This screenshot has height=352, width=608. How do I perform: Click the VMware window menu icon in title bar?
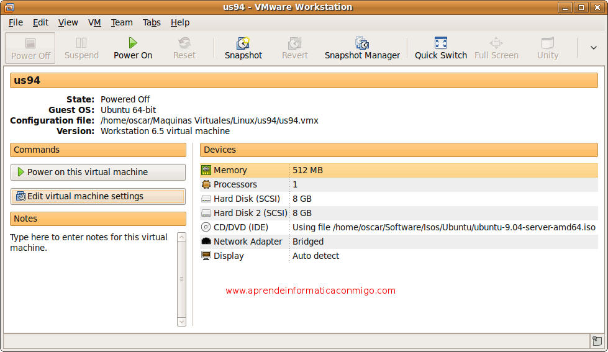(9, 7)
